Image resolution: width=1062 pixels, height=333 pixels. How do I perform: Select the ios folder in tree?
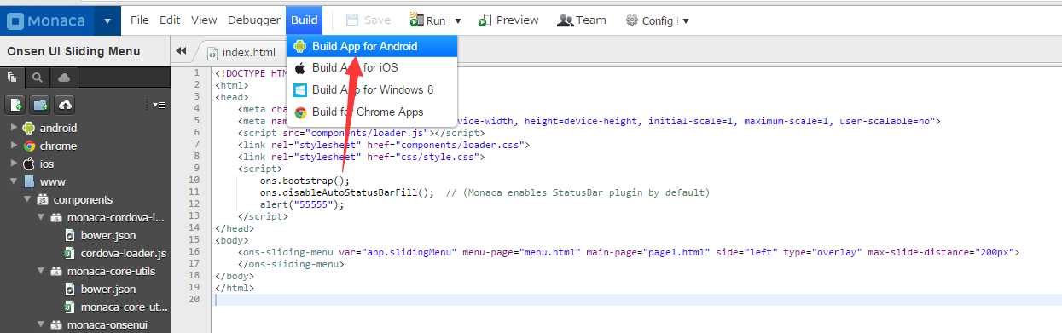tap(46, 164)
